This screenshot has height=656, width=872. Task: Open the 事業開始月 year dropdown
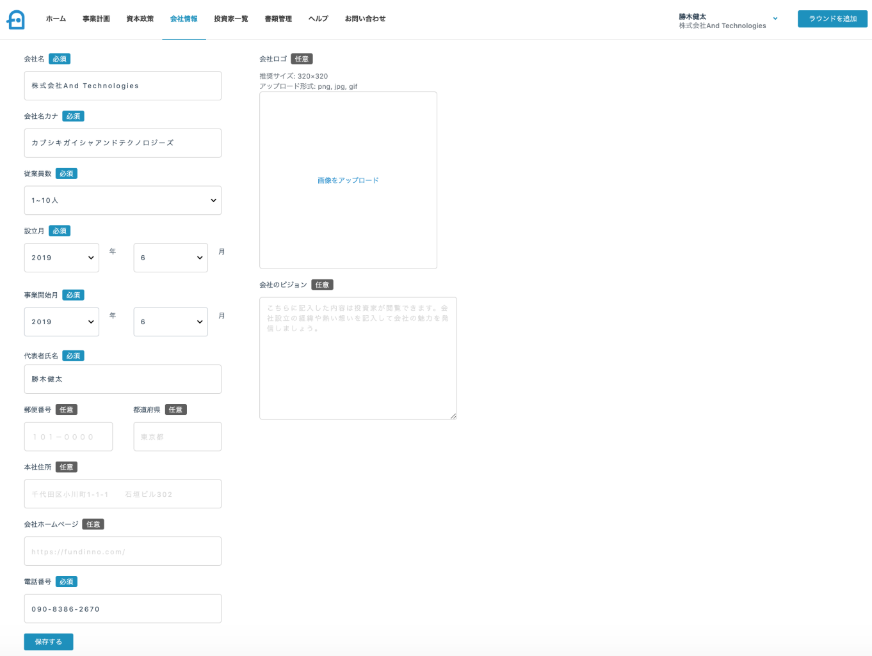pyautogui.click(x=61, y=322)
